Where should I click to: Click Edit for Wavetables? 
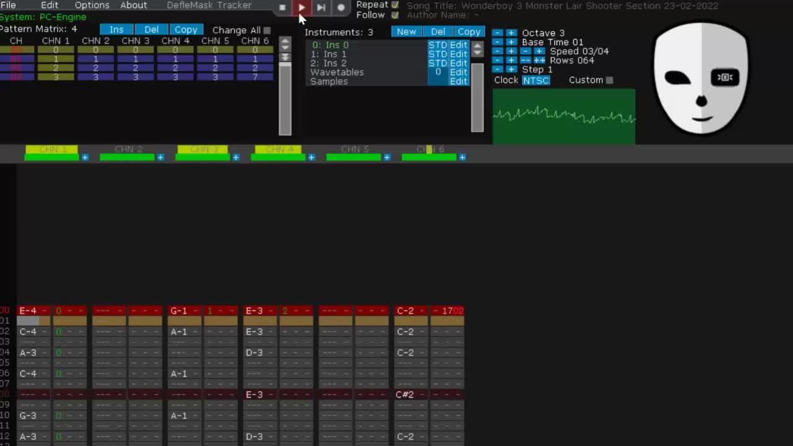pyautogui.click(x=458, y=72)
